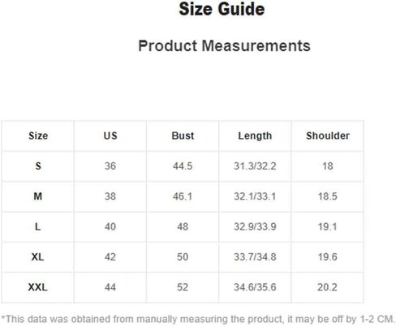Viewport: 396px width, 327px height.
Task: Select the Shoulder column header
Action: click(x=328, y=136)
